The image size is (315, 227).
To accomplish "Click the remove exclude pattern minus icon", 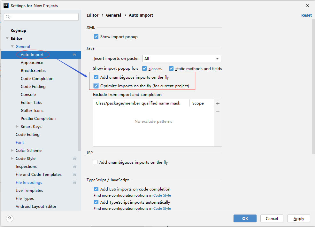I will 218,112.
